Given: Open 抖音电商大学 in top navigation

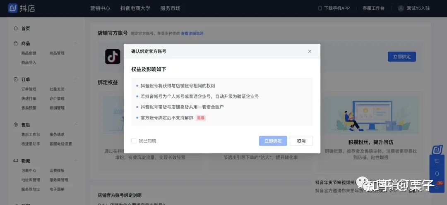Looking at the screenshot, I should [135, 8].
